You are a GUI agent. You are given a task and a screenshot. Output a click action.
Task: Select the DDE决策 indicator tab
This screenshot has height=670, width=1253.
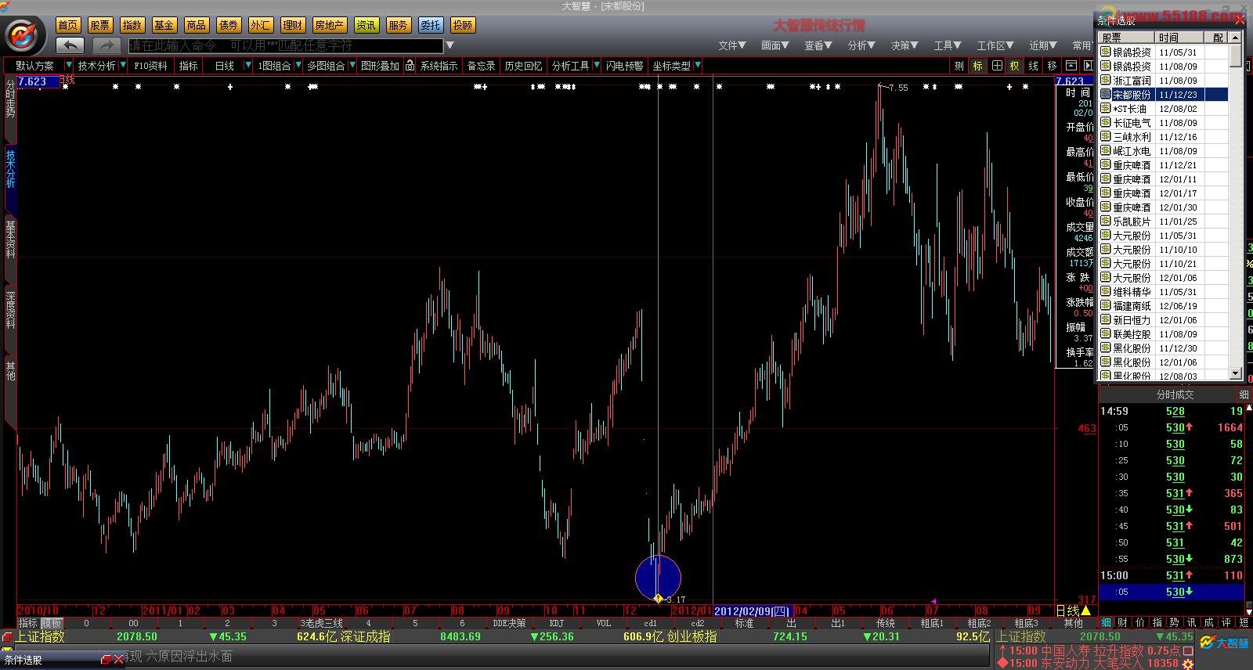tap(509, 623)
